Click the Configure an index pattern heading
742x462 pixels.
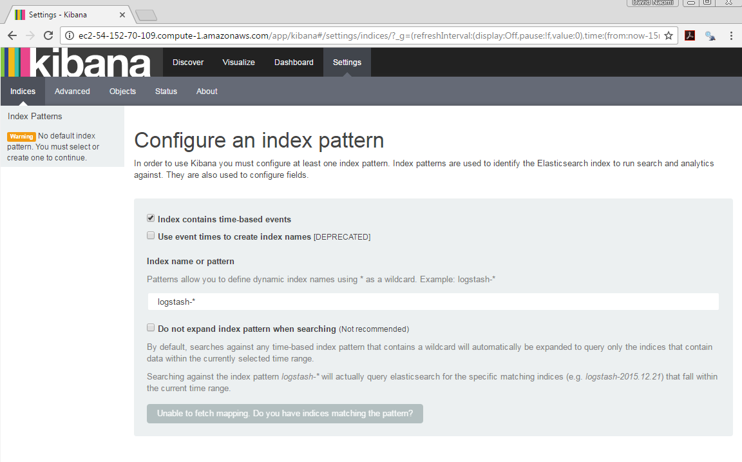[259, 140]
